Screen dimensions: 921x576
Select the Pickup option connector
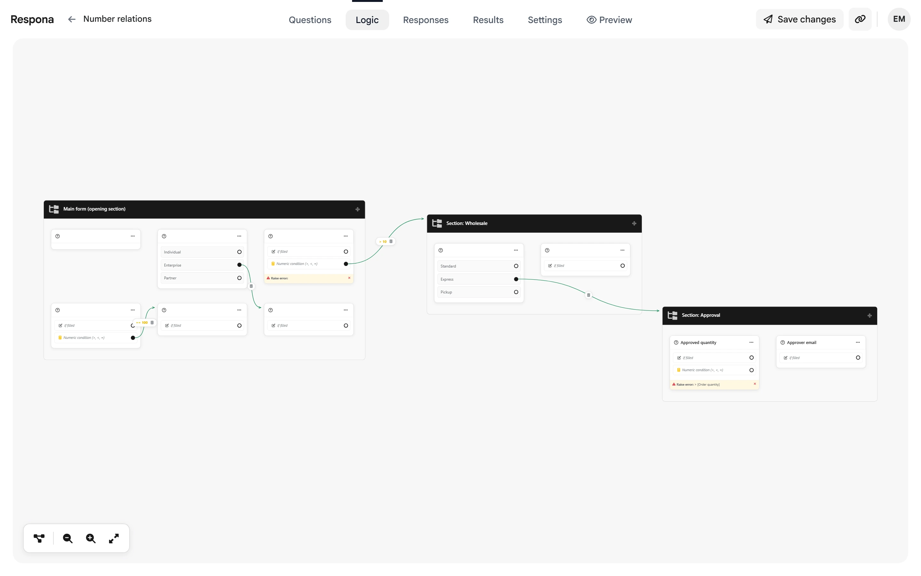516,292
